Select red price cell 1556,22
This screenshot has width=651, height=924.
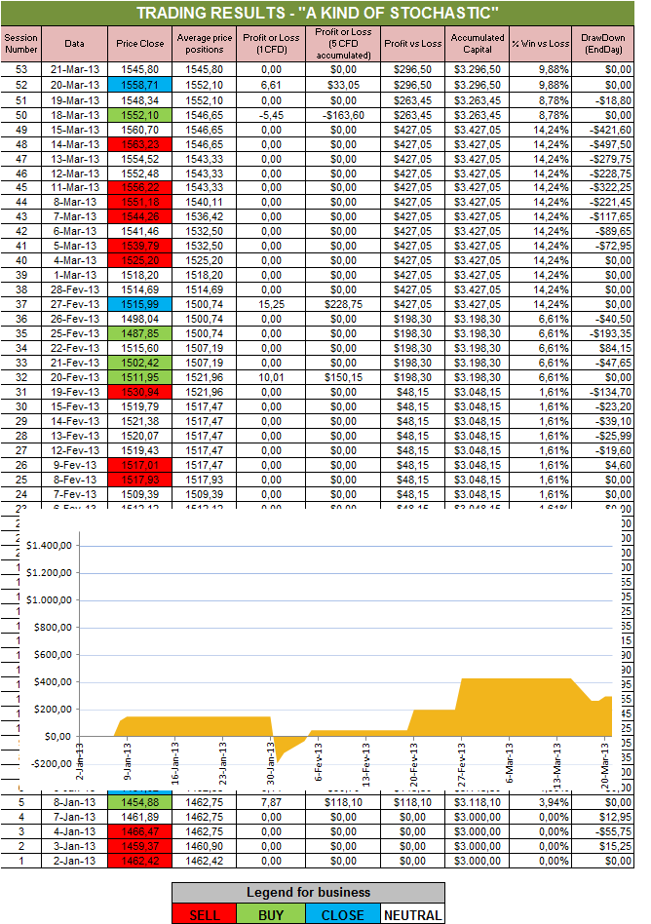click(x=139, y=187)
